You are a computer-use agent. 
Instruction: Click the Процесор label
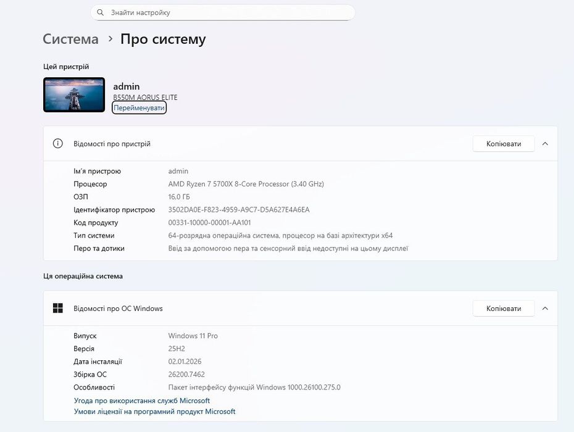[90, 184]
